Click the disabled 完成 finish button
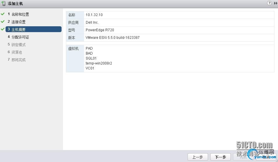This screenshot has height=162, width=278. [243, 157]
